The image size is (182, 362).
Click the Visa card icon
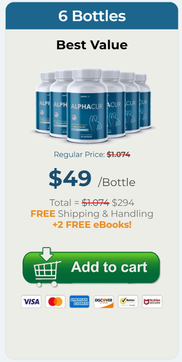point(31,301)
